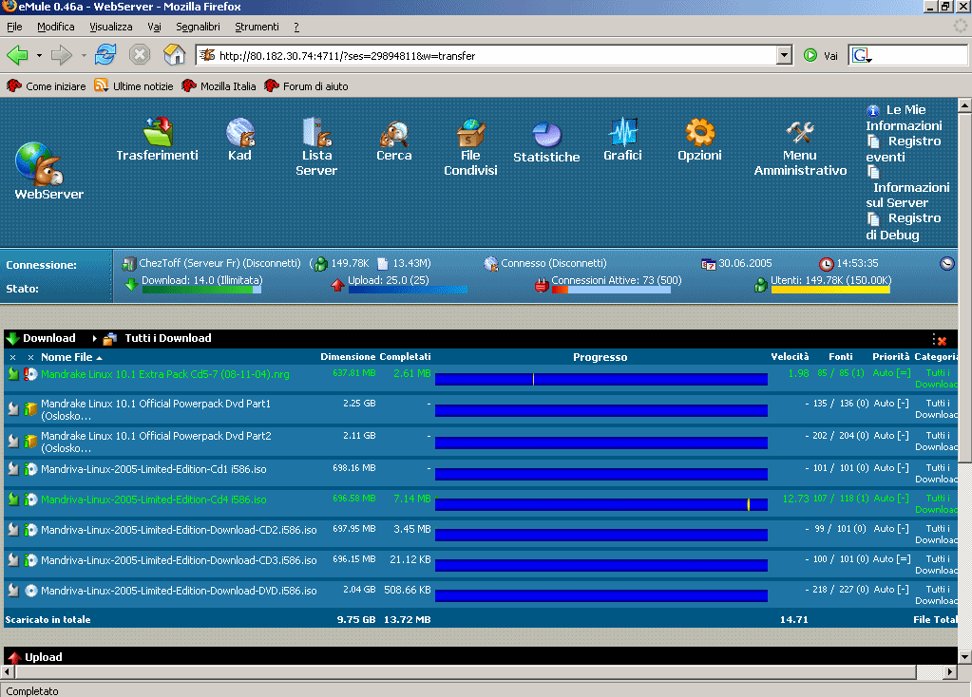Click the Forum di aiuto bookmark
The height and width of the screenshot is (697, 972).
pyautogui.click(x=306, y=86)
